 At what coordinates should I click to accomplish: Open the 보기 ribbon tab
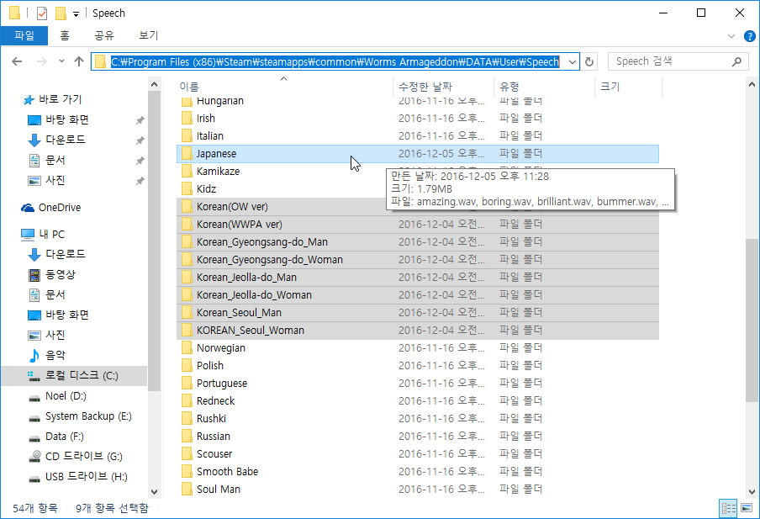pos(148,35)
